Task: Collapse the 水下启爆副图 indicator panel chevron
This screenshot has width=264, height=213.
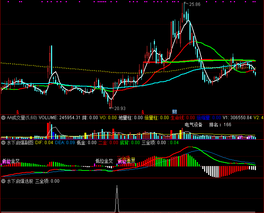Action: click(3, 143)
